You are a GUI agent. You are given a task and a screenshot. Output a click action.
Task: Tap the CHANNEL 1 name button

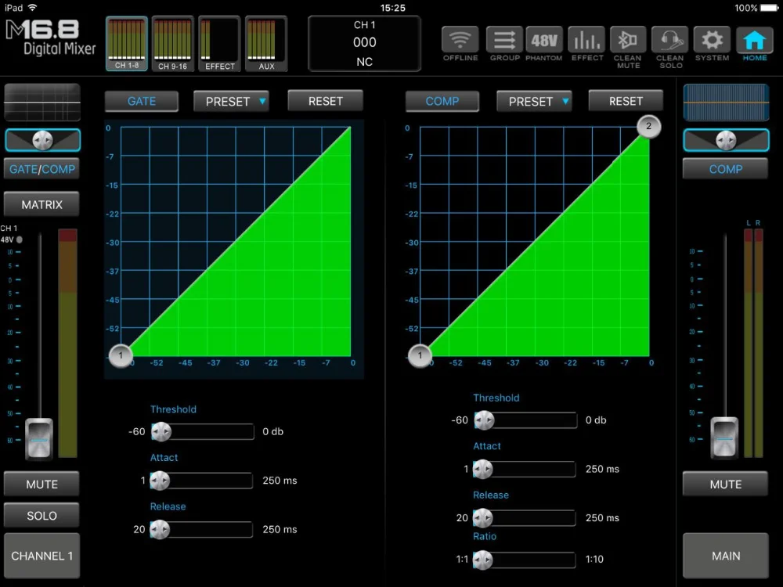42,556
